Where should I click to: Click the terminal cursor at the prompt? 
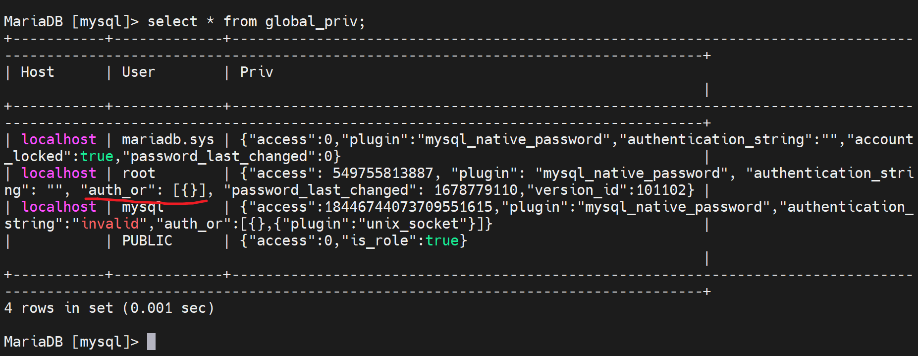click(151, 342)
